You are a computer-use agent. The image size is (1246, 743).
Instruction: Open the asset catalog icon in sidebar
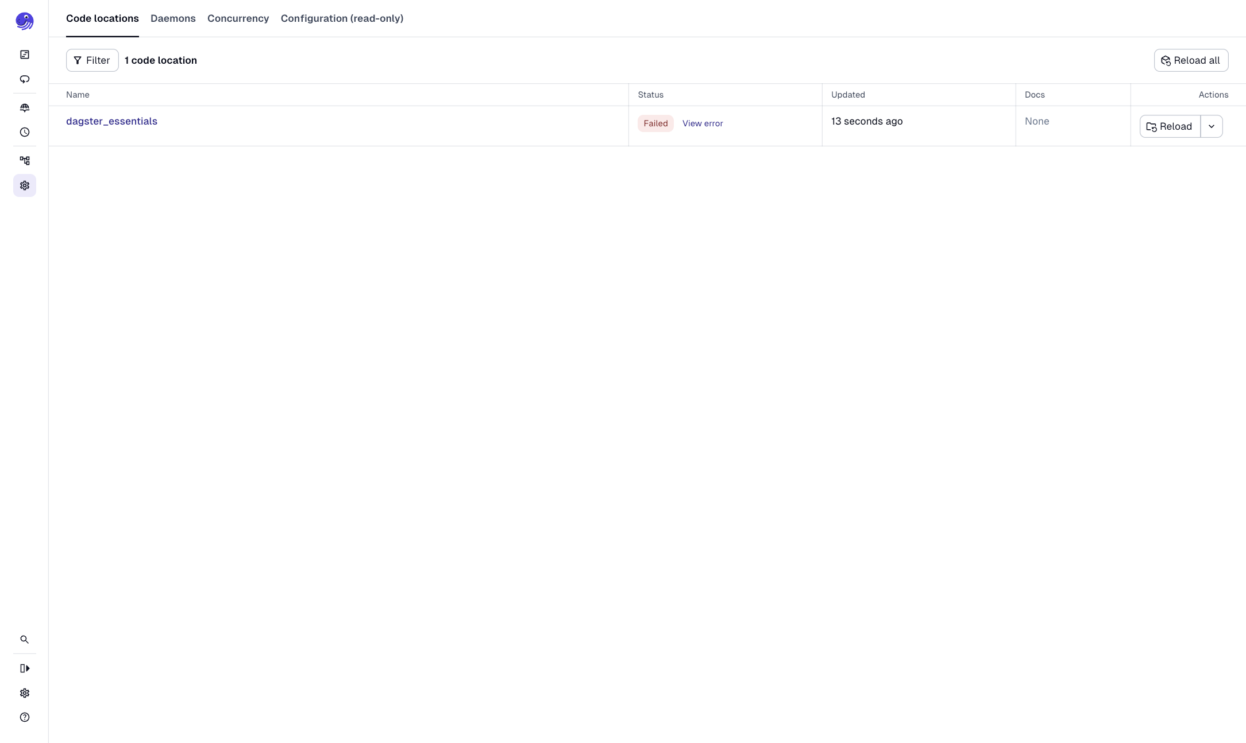click(x=24, y=54)
